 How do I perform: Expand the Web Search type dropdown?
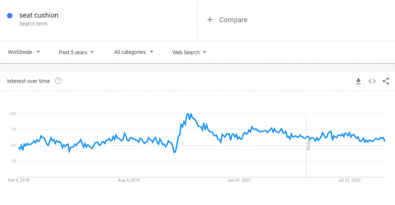[x=189, y=52]
